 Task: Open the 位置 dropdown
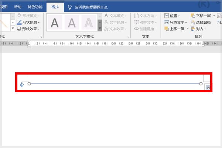(172, 16)
